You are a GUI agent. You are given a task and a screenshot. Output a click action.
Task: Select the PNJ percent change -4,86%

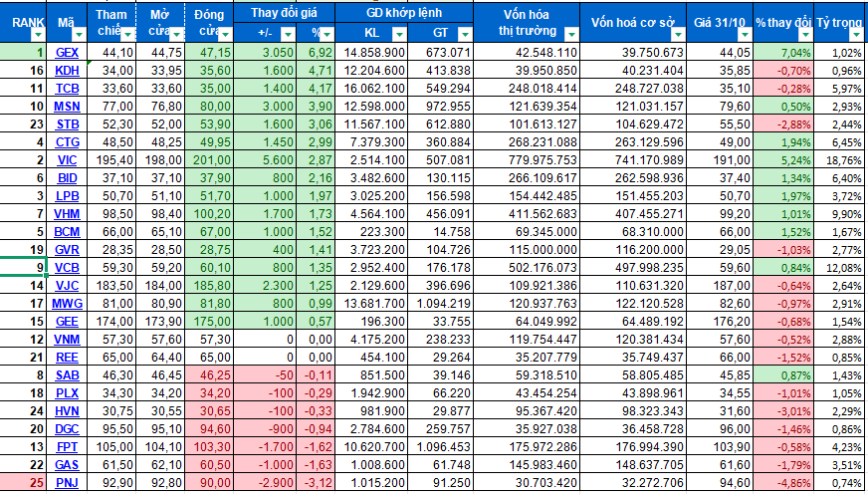pyautogui.click(x=783, y=483)
